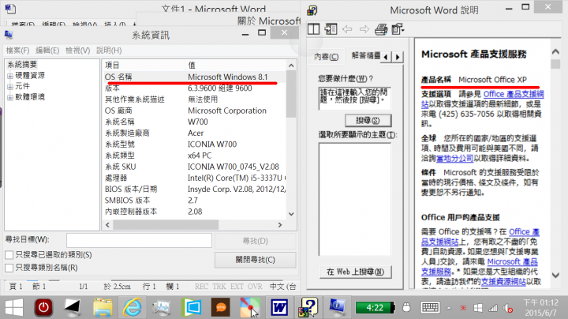Image resolution: width=568 pixels, height=319 pixels.
Task: Open the colorful cursor app on taskbar
Action: click(250, 307)
